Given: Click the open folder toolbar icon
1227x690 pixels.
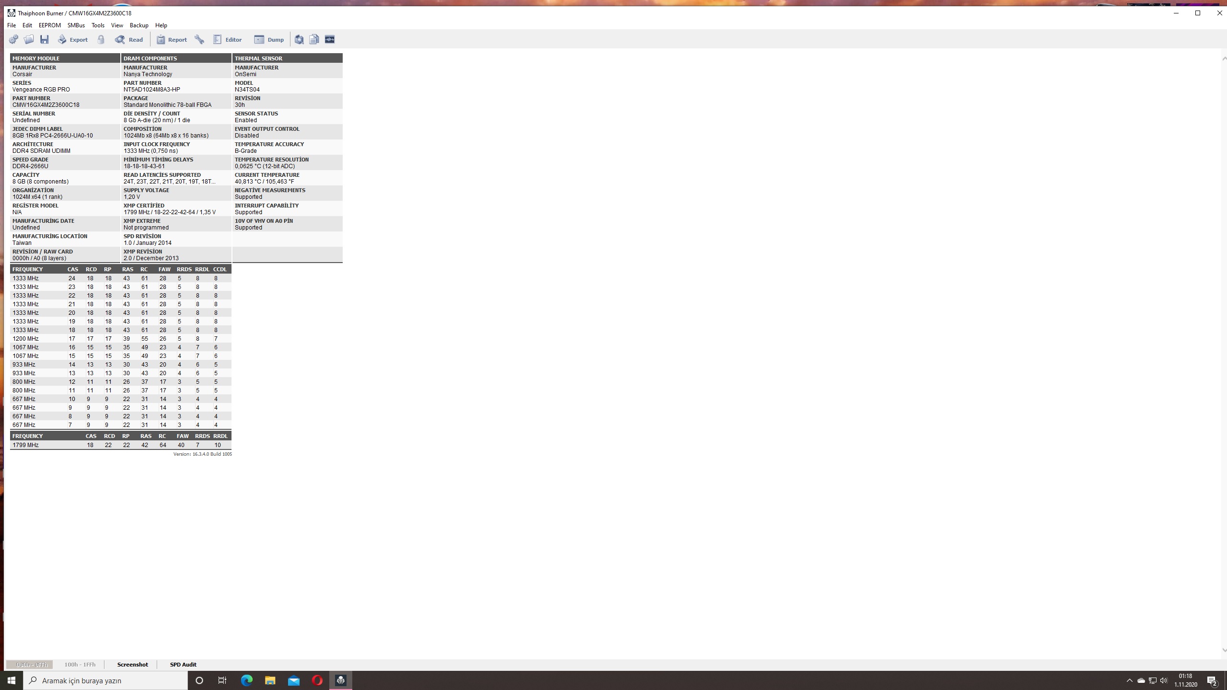Looking at the screenshot, I should [x=29, y=39].
